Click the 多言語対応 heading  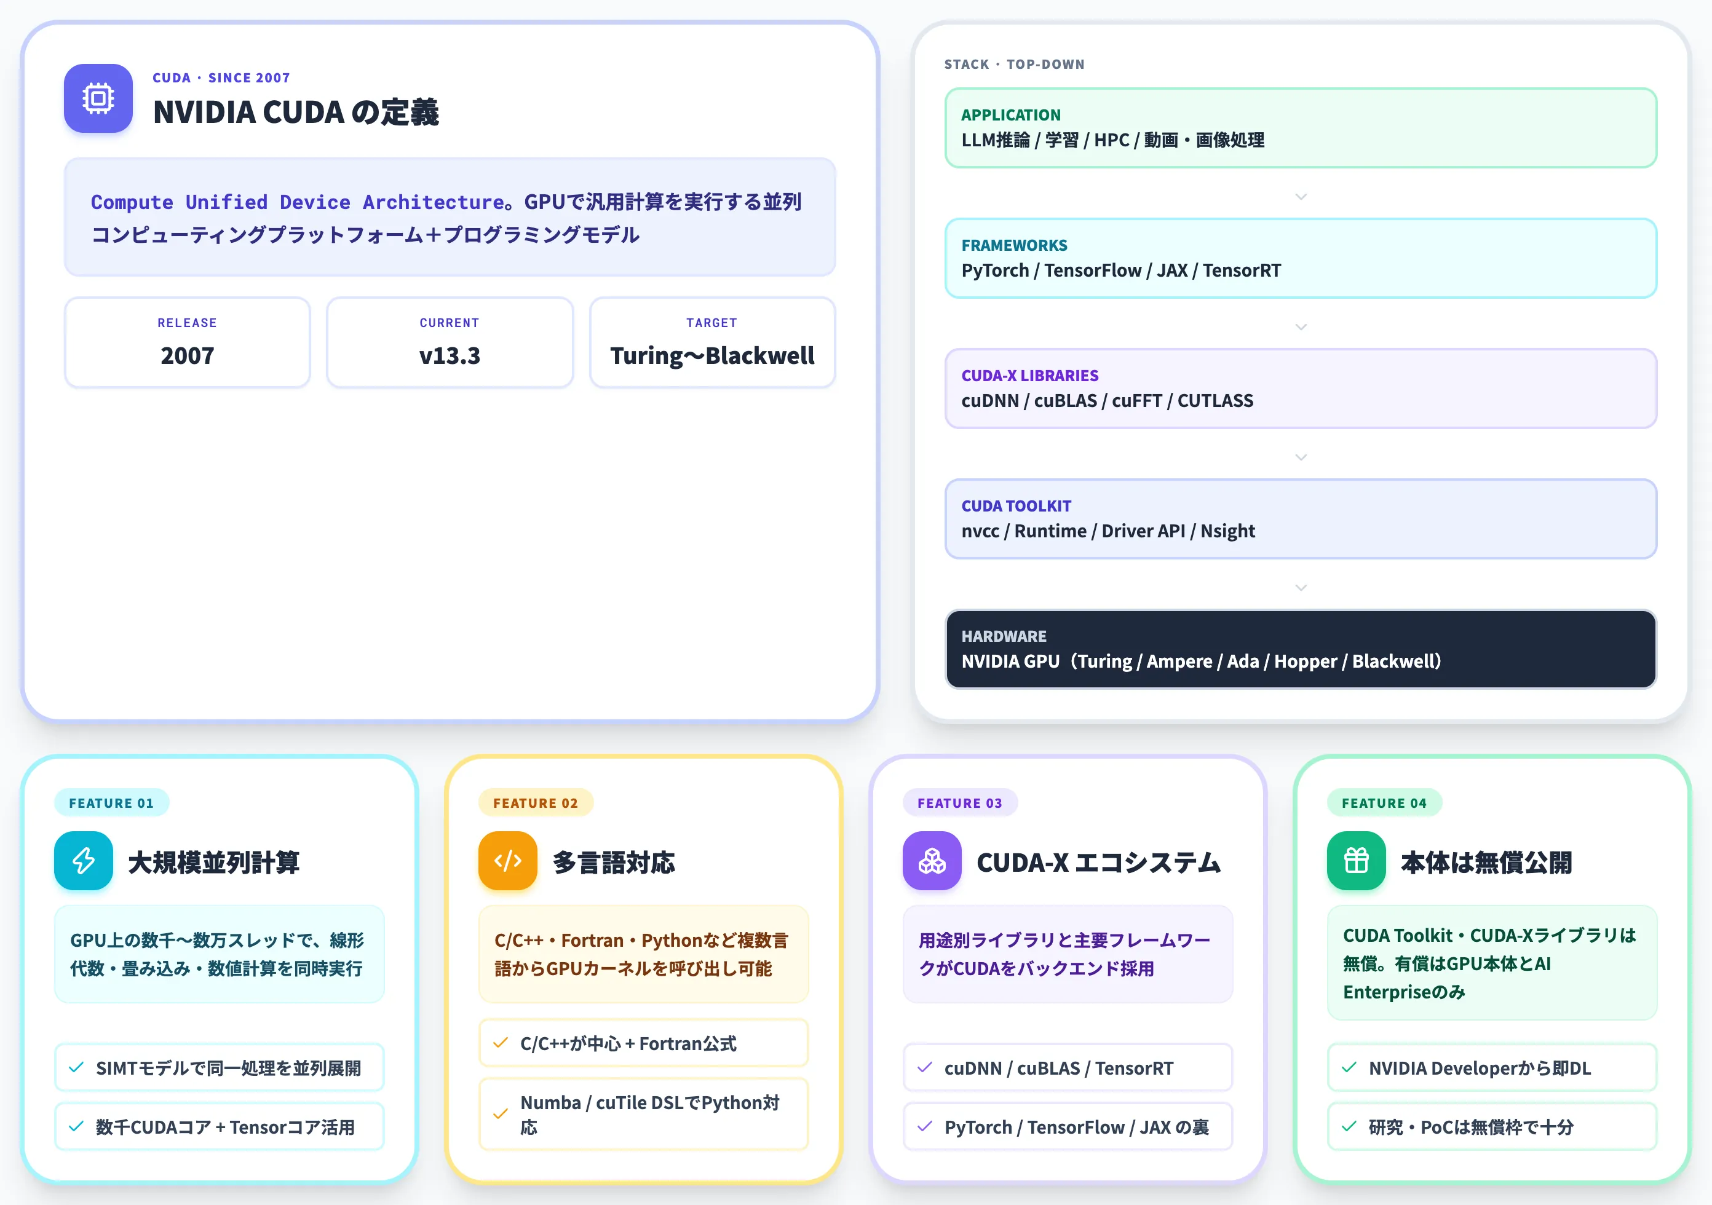tap(614, 862)
